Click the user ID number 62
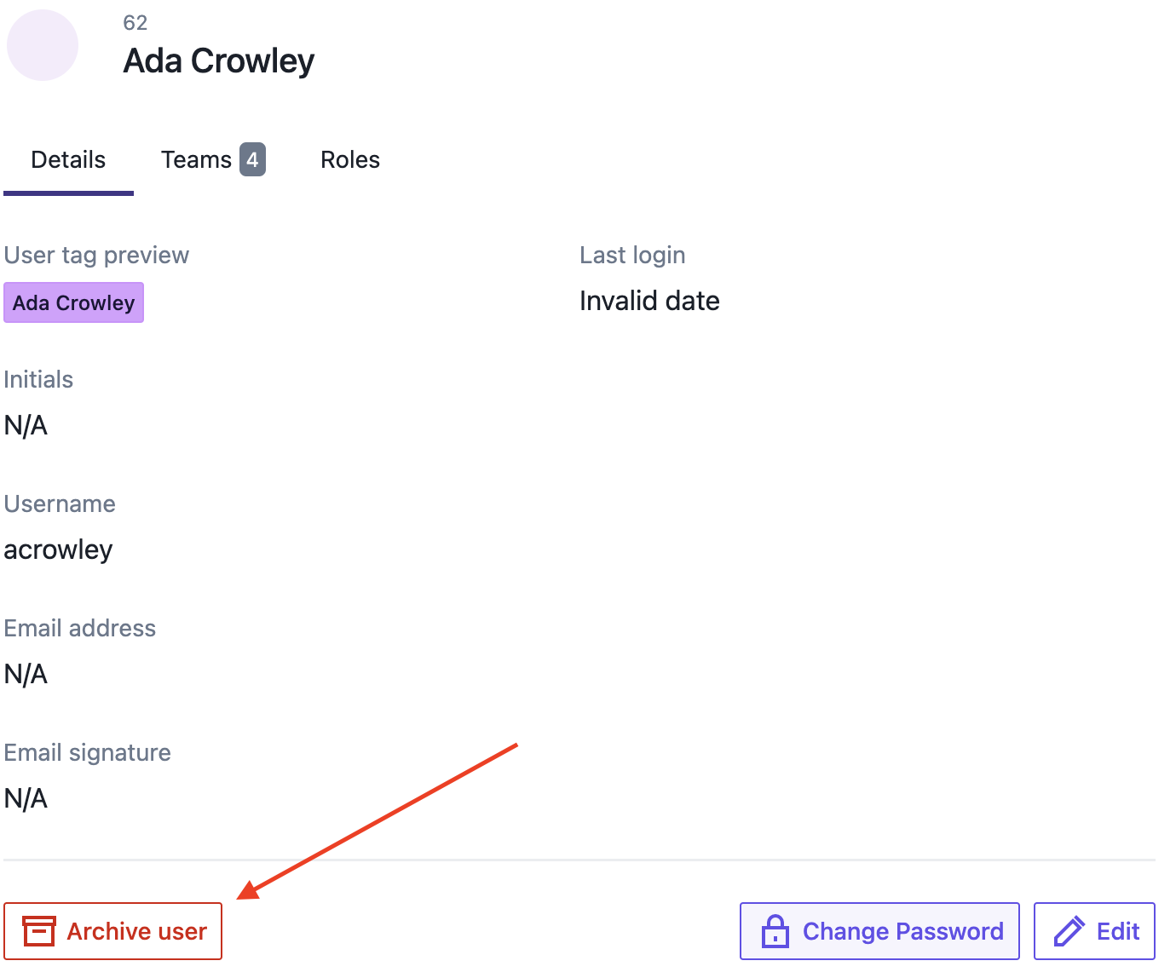Image resolution: width=1176 pixels, height=978 pixels. click(x=135, y=23)
